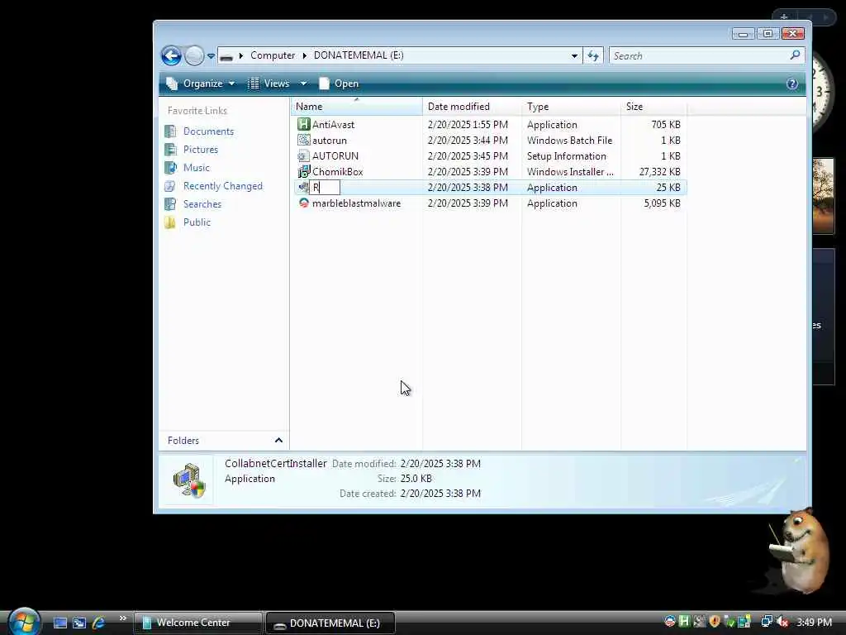Click the muted volume tray icon
This screenshot has width=846, height=635.
[782, 622]
